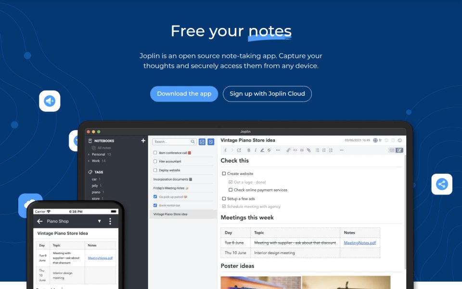
Task: Check the Create website checkbox
Action: click(224, 174)
